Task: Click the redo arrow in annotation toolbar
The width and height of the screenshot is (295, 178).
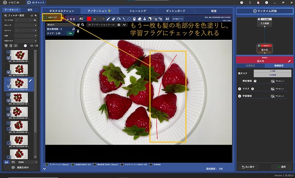Action: (74, 19)
